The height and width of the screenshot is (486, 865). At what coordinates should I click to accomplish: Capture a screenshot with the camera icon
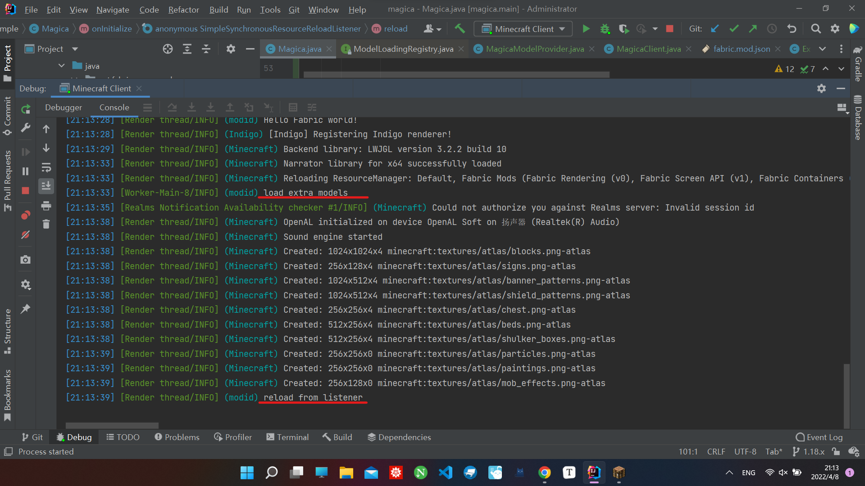pos(25,259)
